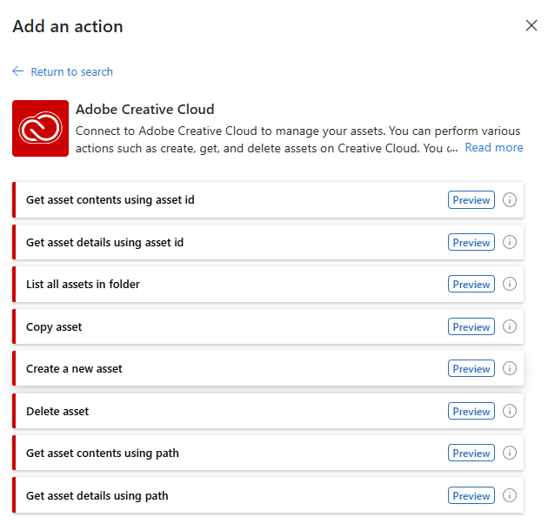This screenshot has width=548, height=531.
Task: Show info icon for Copy asset
Action: click(x=509, y=326)
